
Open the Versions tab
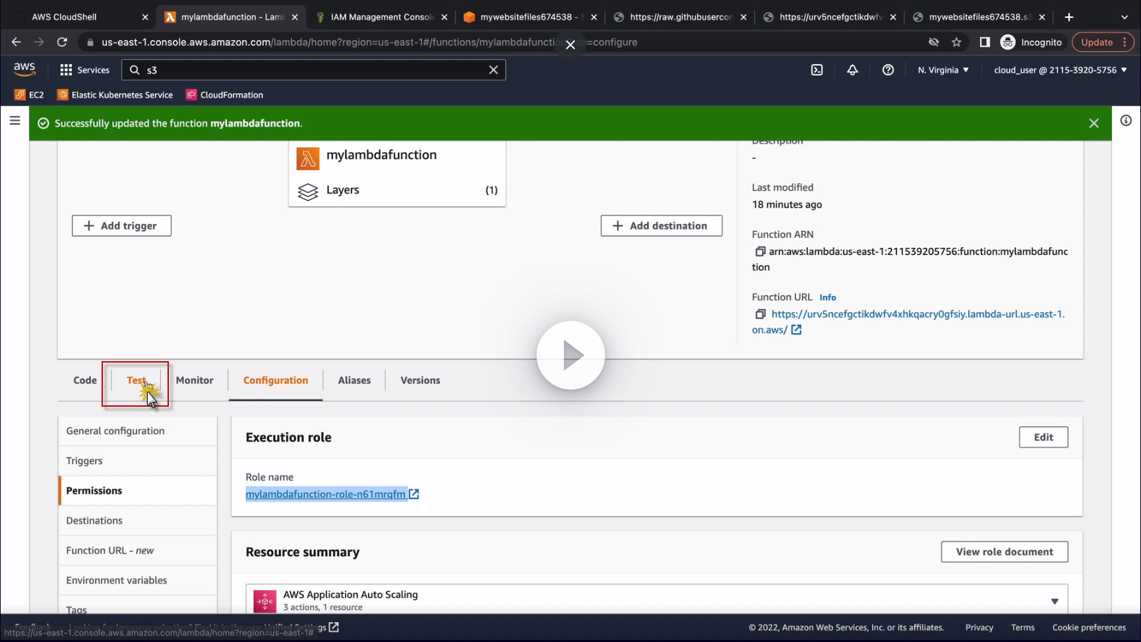[x=420, y=380]
